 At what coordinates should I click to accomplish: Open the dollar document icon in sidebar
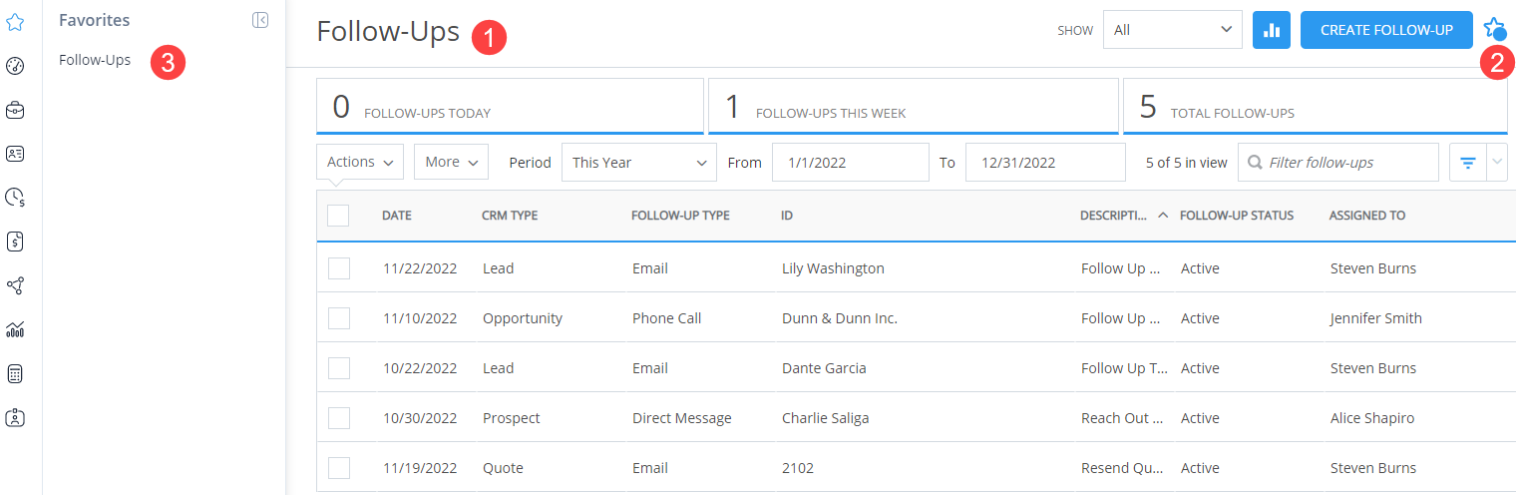(15, 241)
